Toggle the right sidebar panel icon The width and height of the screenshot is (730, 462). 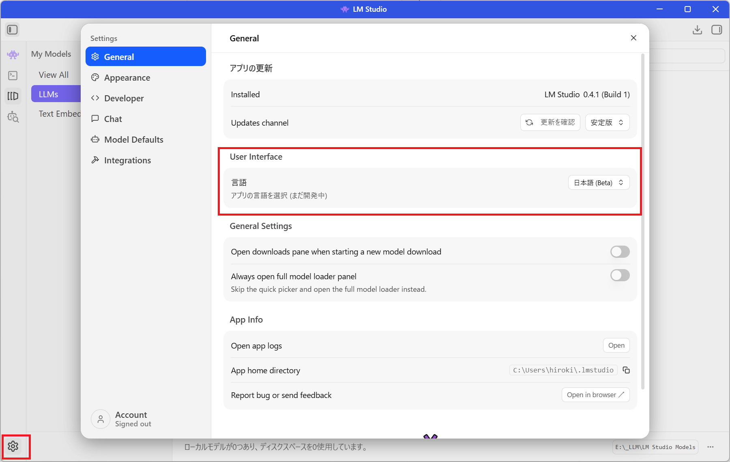click(x=717, y=30)
